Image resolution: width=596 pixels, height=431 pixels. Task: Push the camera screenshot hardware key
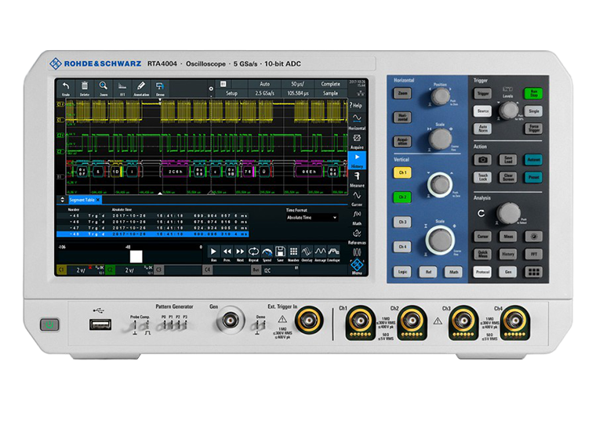[x=482, y=160]
